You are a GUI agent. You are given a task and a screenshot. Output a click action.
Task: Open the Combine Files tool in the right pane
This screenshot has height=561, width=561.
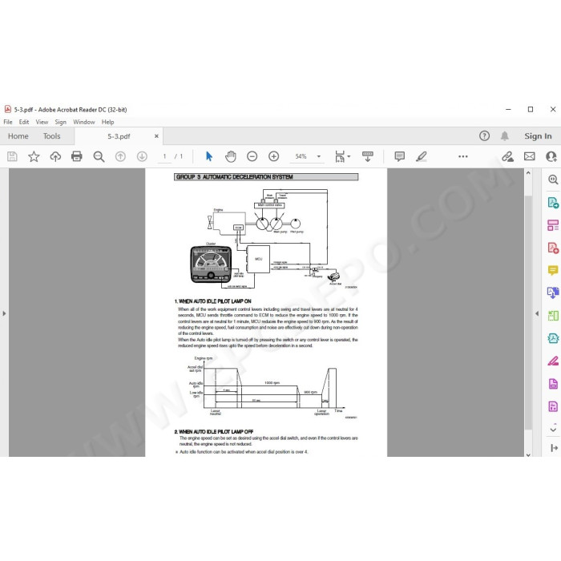pos(553,293)
